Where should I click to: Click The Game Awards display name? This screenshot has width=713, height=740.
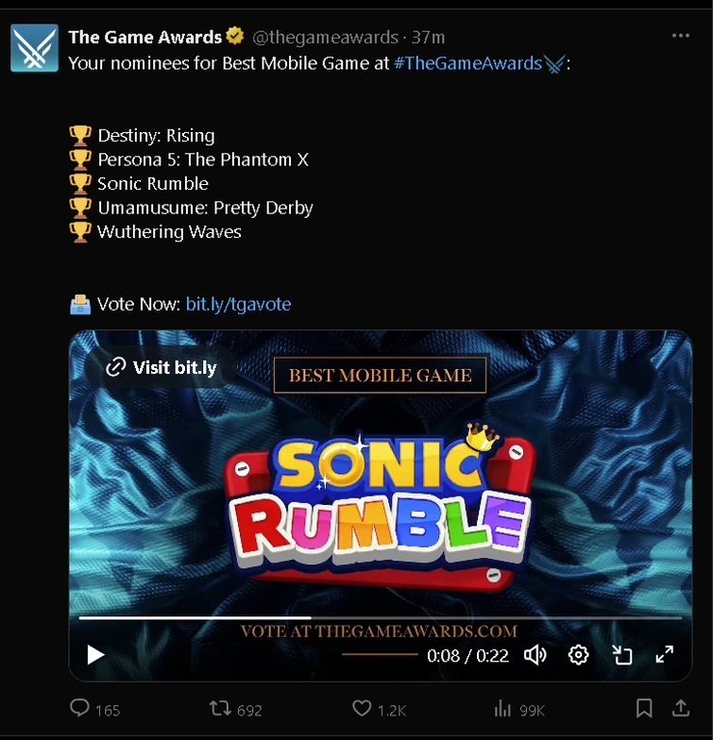pos(144,37)
